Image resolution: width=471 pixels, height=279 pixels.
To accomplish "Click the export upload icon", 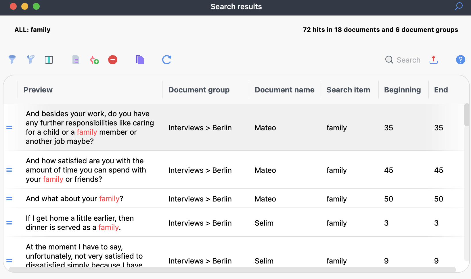I will point(434,60).
